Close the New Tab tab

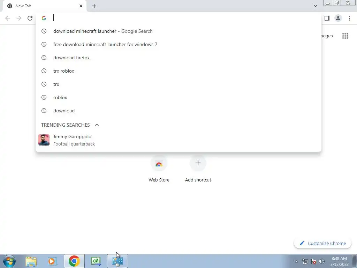(x=81, y=6)
